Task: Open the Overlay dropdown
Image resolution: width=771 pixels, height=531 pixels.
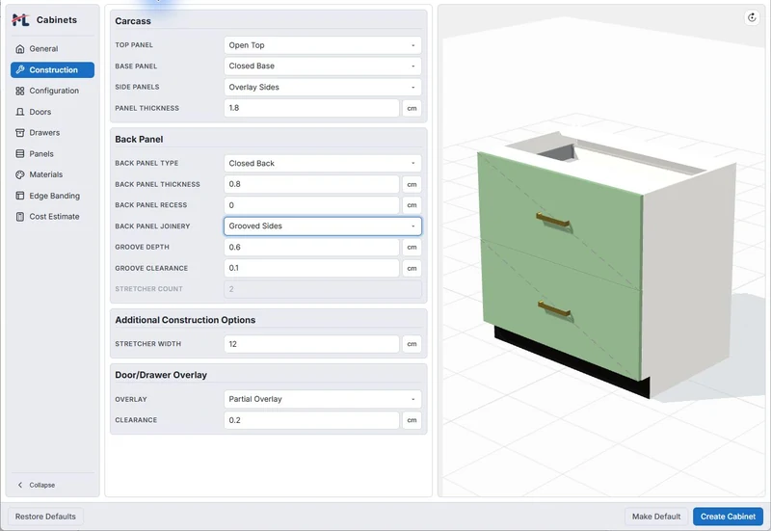Action: (x=323, y=399)
